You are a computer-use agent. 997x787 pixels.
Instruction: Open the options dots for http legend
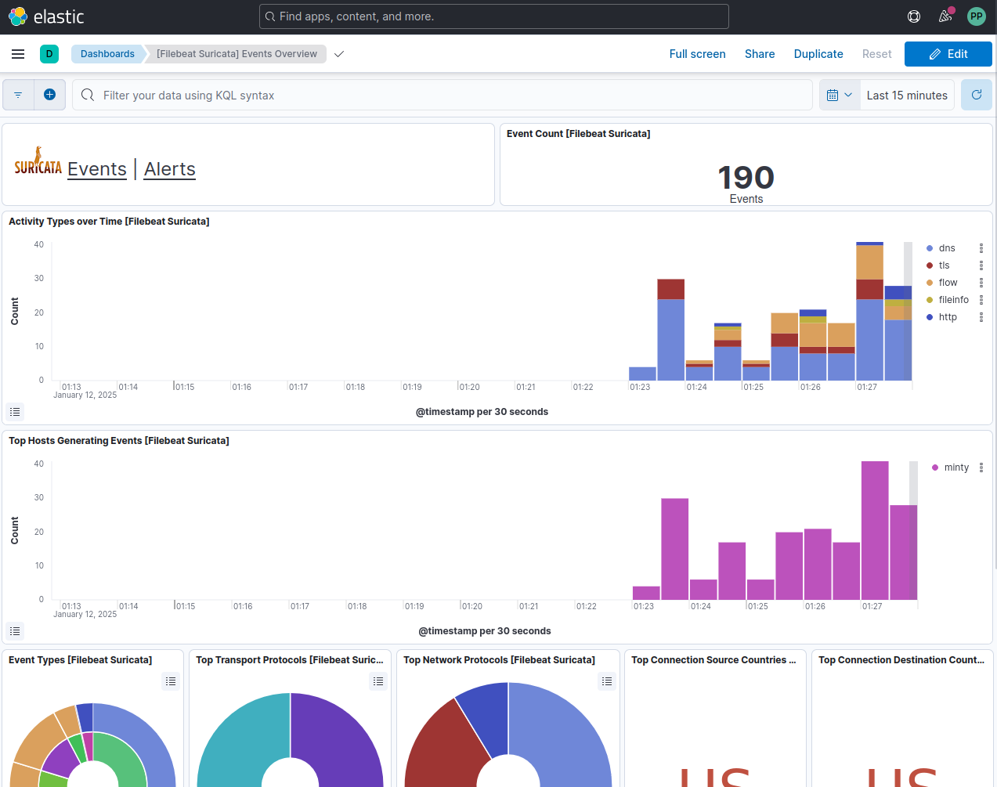[x=981, y=317]
